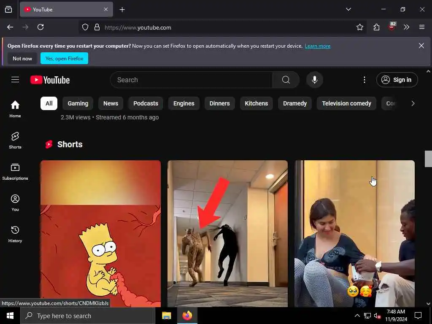Start voice search with the microphone

tap(314, 80)
